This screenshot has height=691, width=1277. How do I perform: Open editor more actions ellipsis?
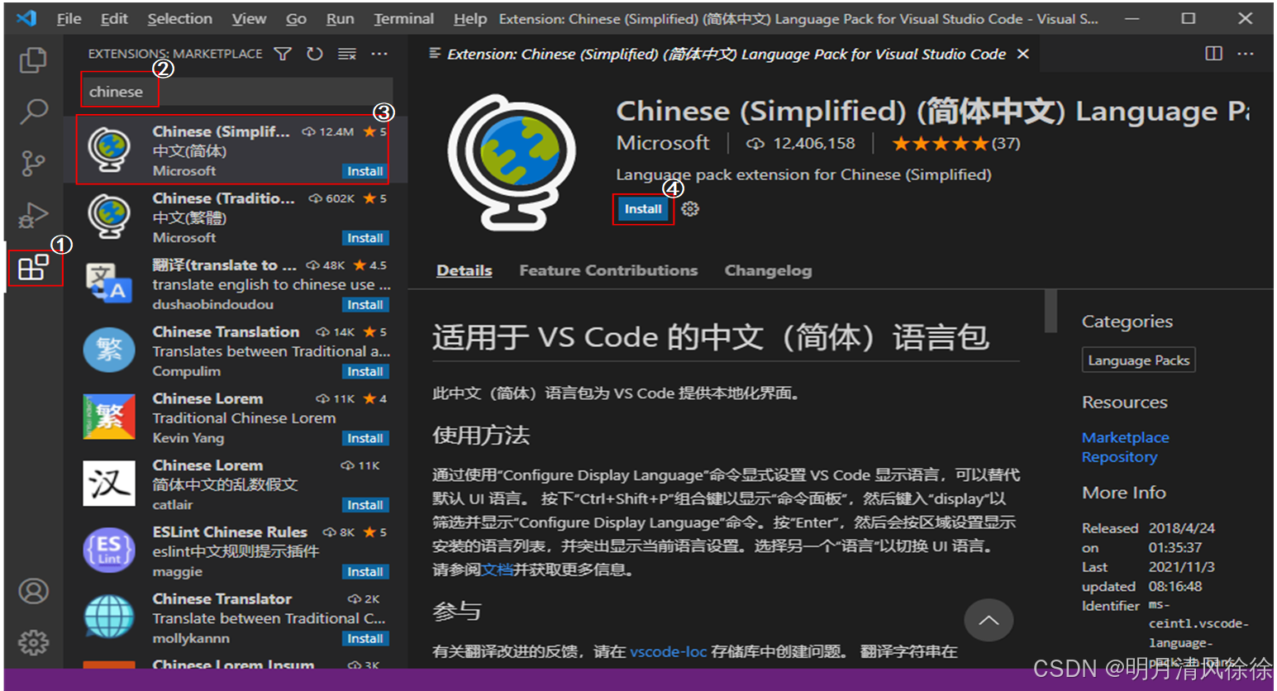pyautogui.click(x=1246, y=54)
